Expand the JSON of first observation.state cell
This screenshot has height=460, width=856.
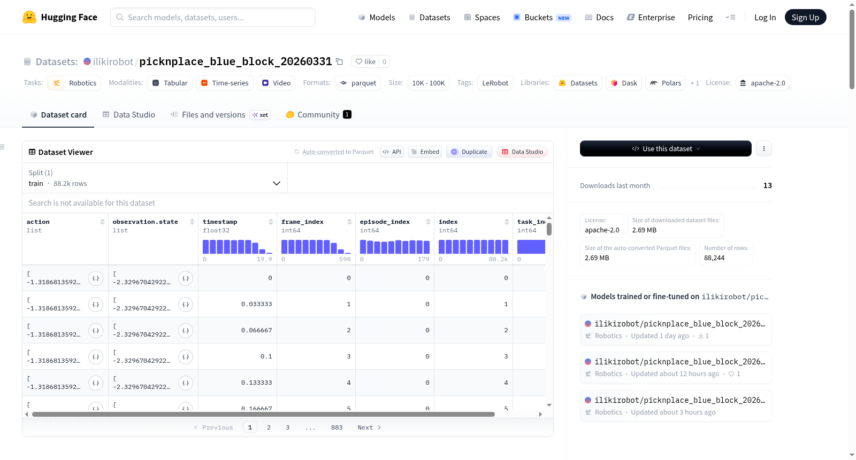pos(186,278)
